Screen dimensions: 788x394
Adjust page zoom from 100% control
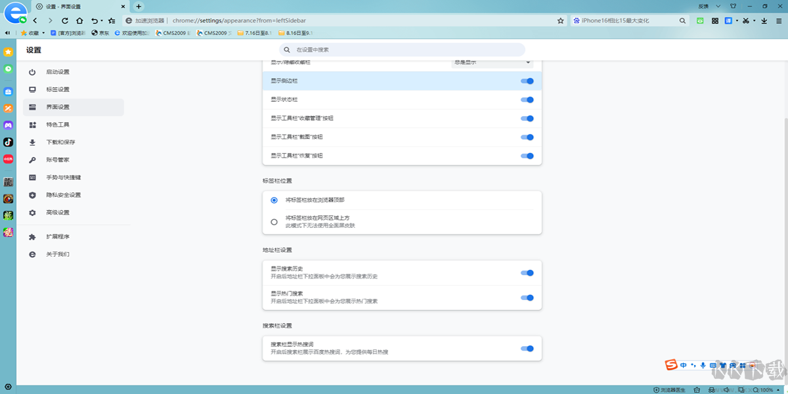click(x=767, y=389)
